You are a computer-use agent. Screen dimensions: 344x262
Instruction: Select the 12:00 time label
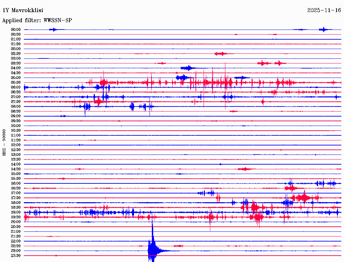click(16, 145)
